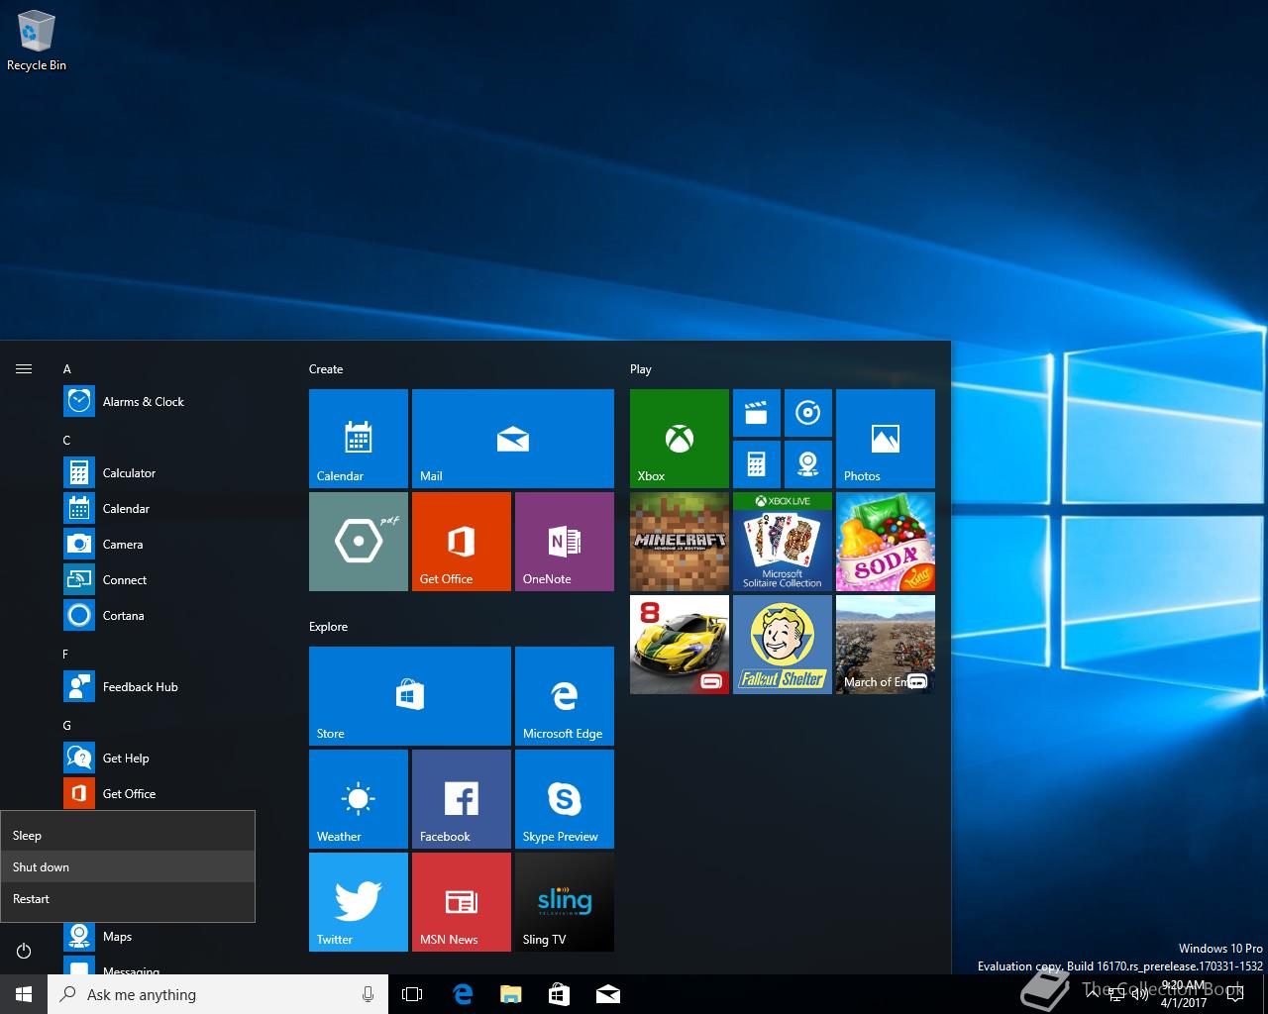Open the Facebook tile

462,799
